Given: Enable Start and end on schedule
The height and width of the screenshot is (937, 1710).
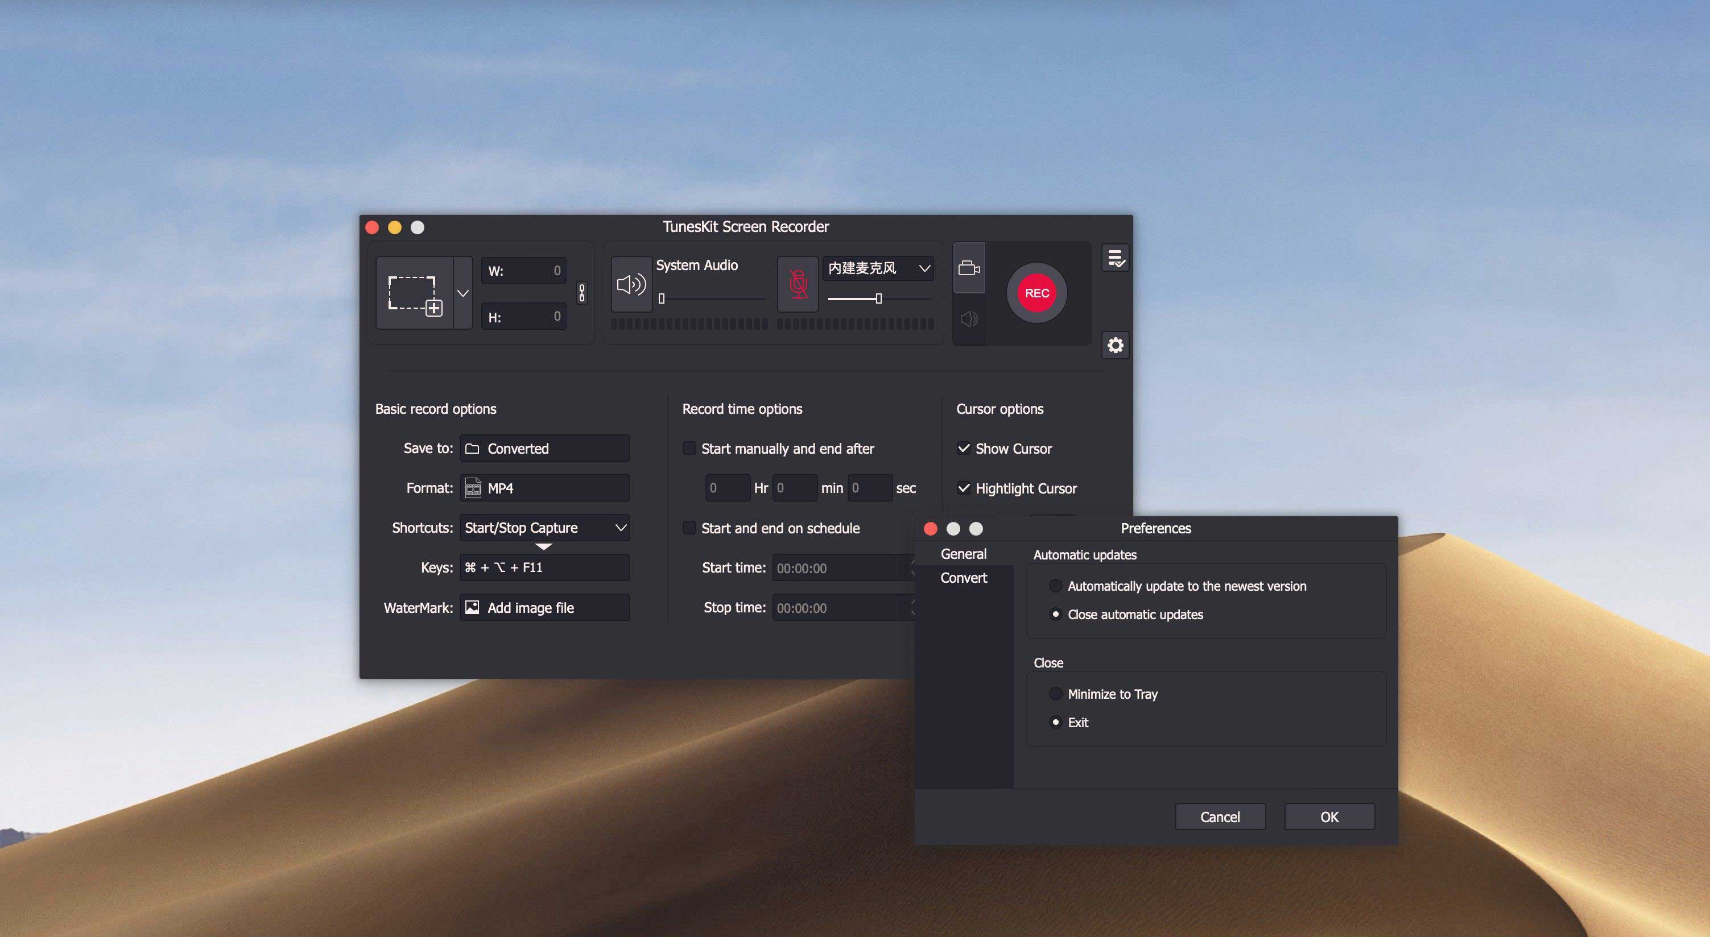Looking at the screenshot, I should (x=689, y=528).
